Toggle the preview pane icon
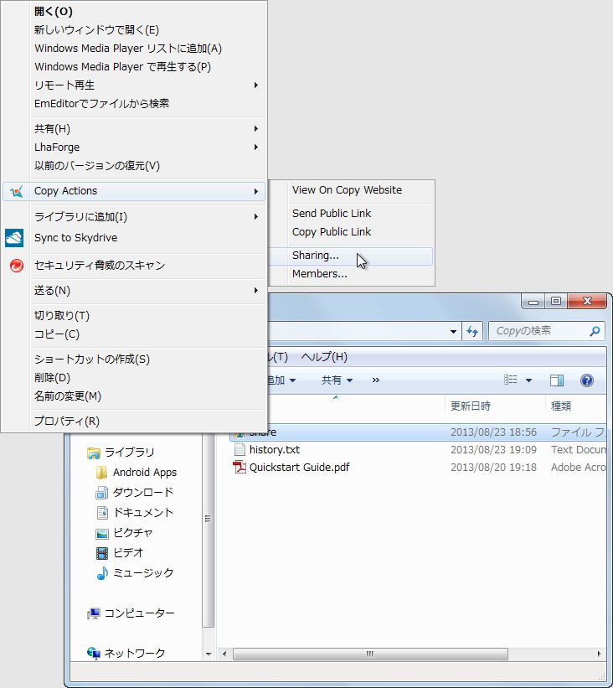 [557, 380]
